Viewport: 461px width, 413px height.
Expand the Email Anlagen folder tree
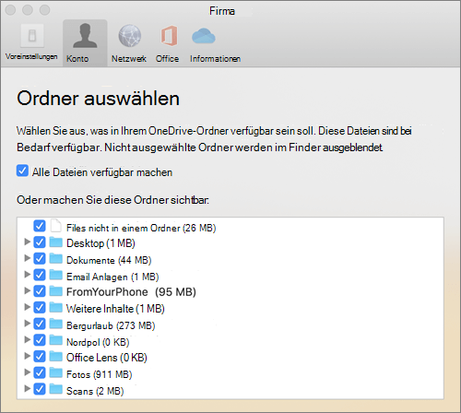[28, 274]
